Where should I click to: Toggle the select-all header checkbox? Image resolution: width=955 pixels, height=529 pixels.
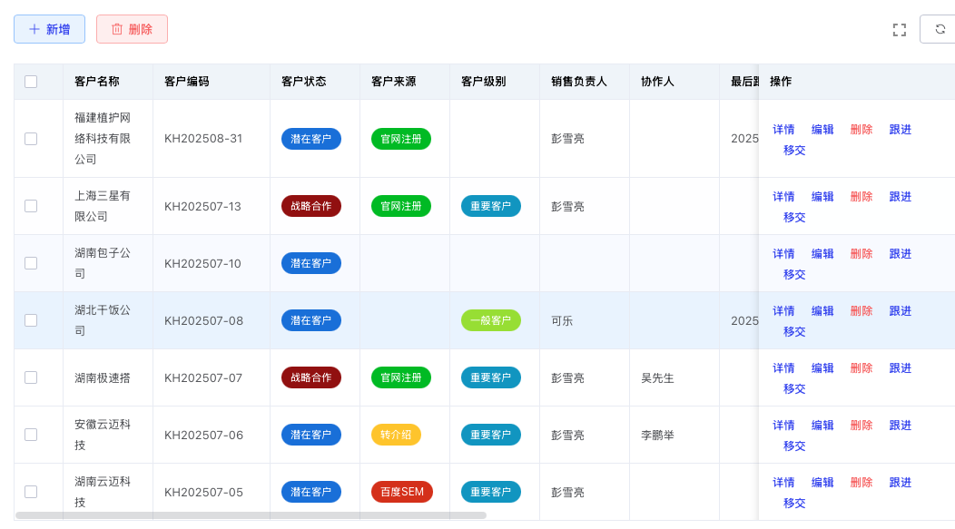point(31,82)
